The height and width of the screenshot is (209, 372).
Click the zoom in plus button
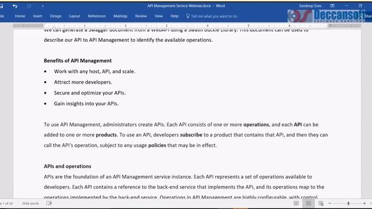pyautogui.click(x=364, y=203)
